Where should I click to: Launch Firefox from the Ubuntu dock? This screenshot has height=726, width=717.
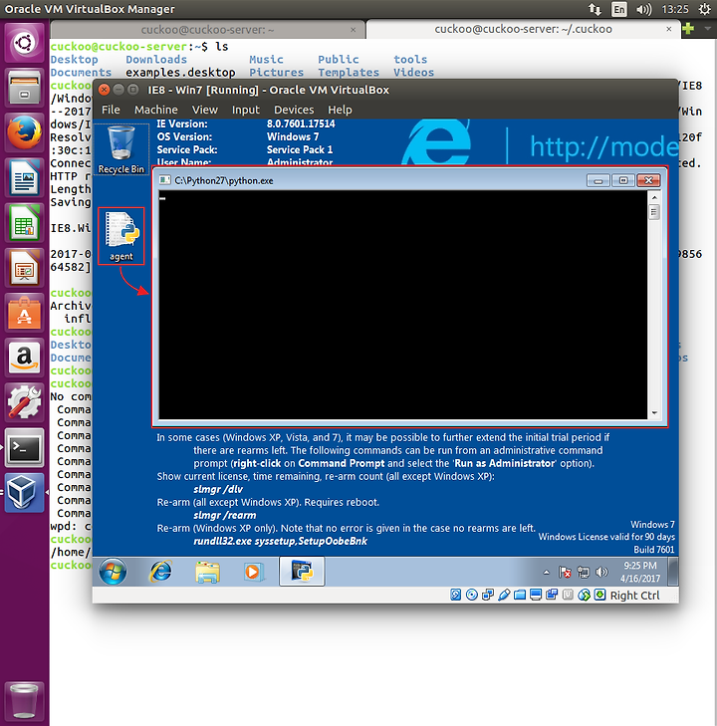coord(24,132)
